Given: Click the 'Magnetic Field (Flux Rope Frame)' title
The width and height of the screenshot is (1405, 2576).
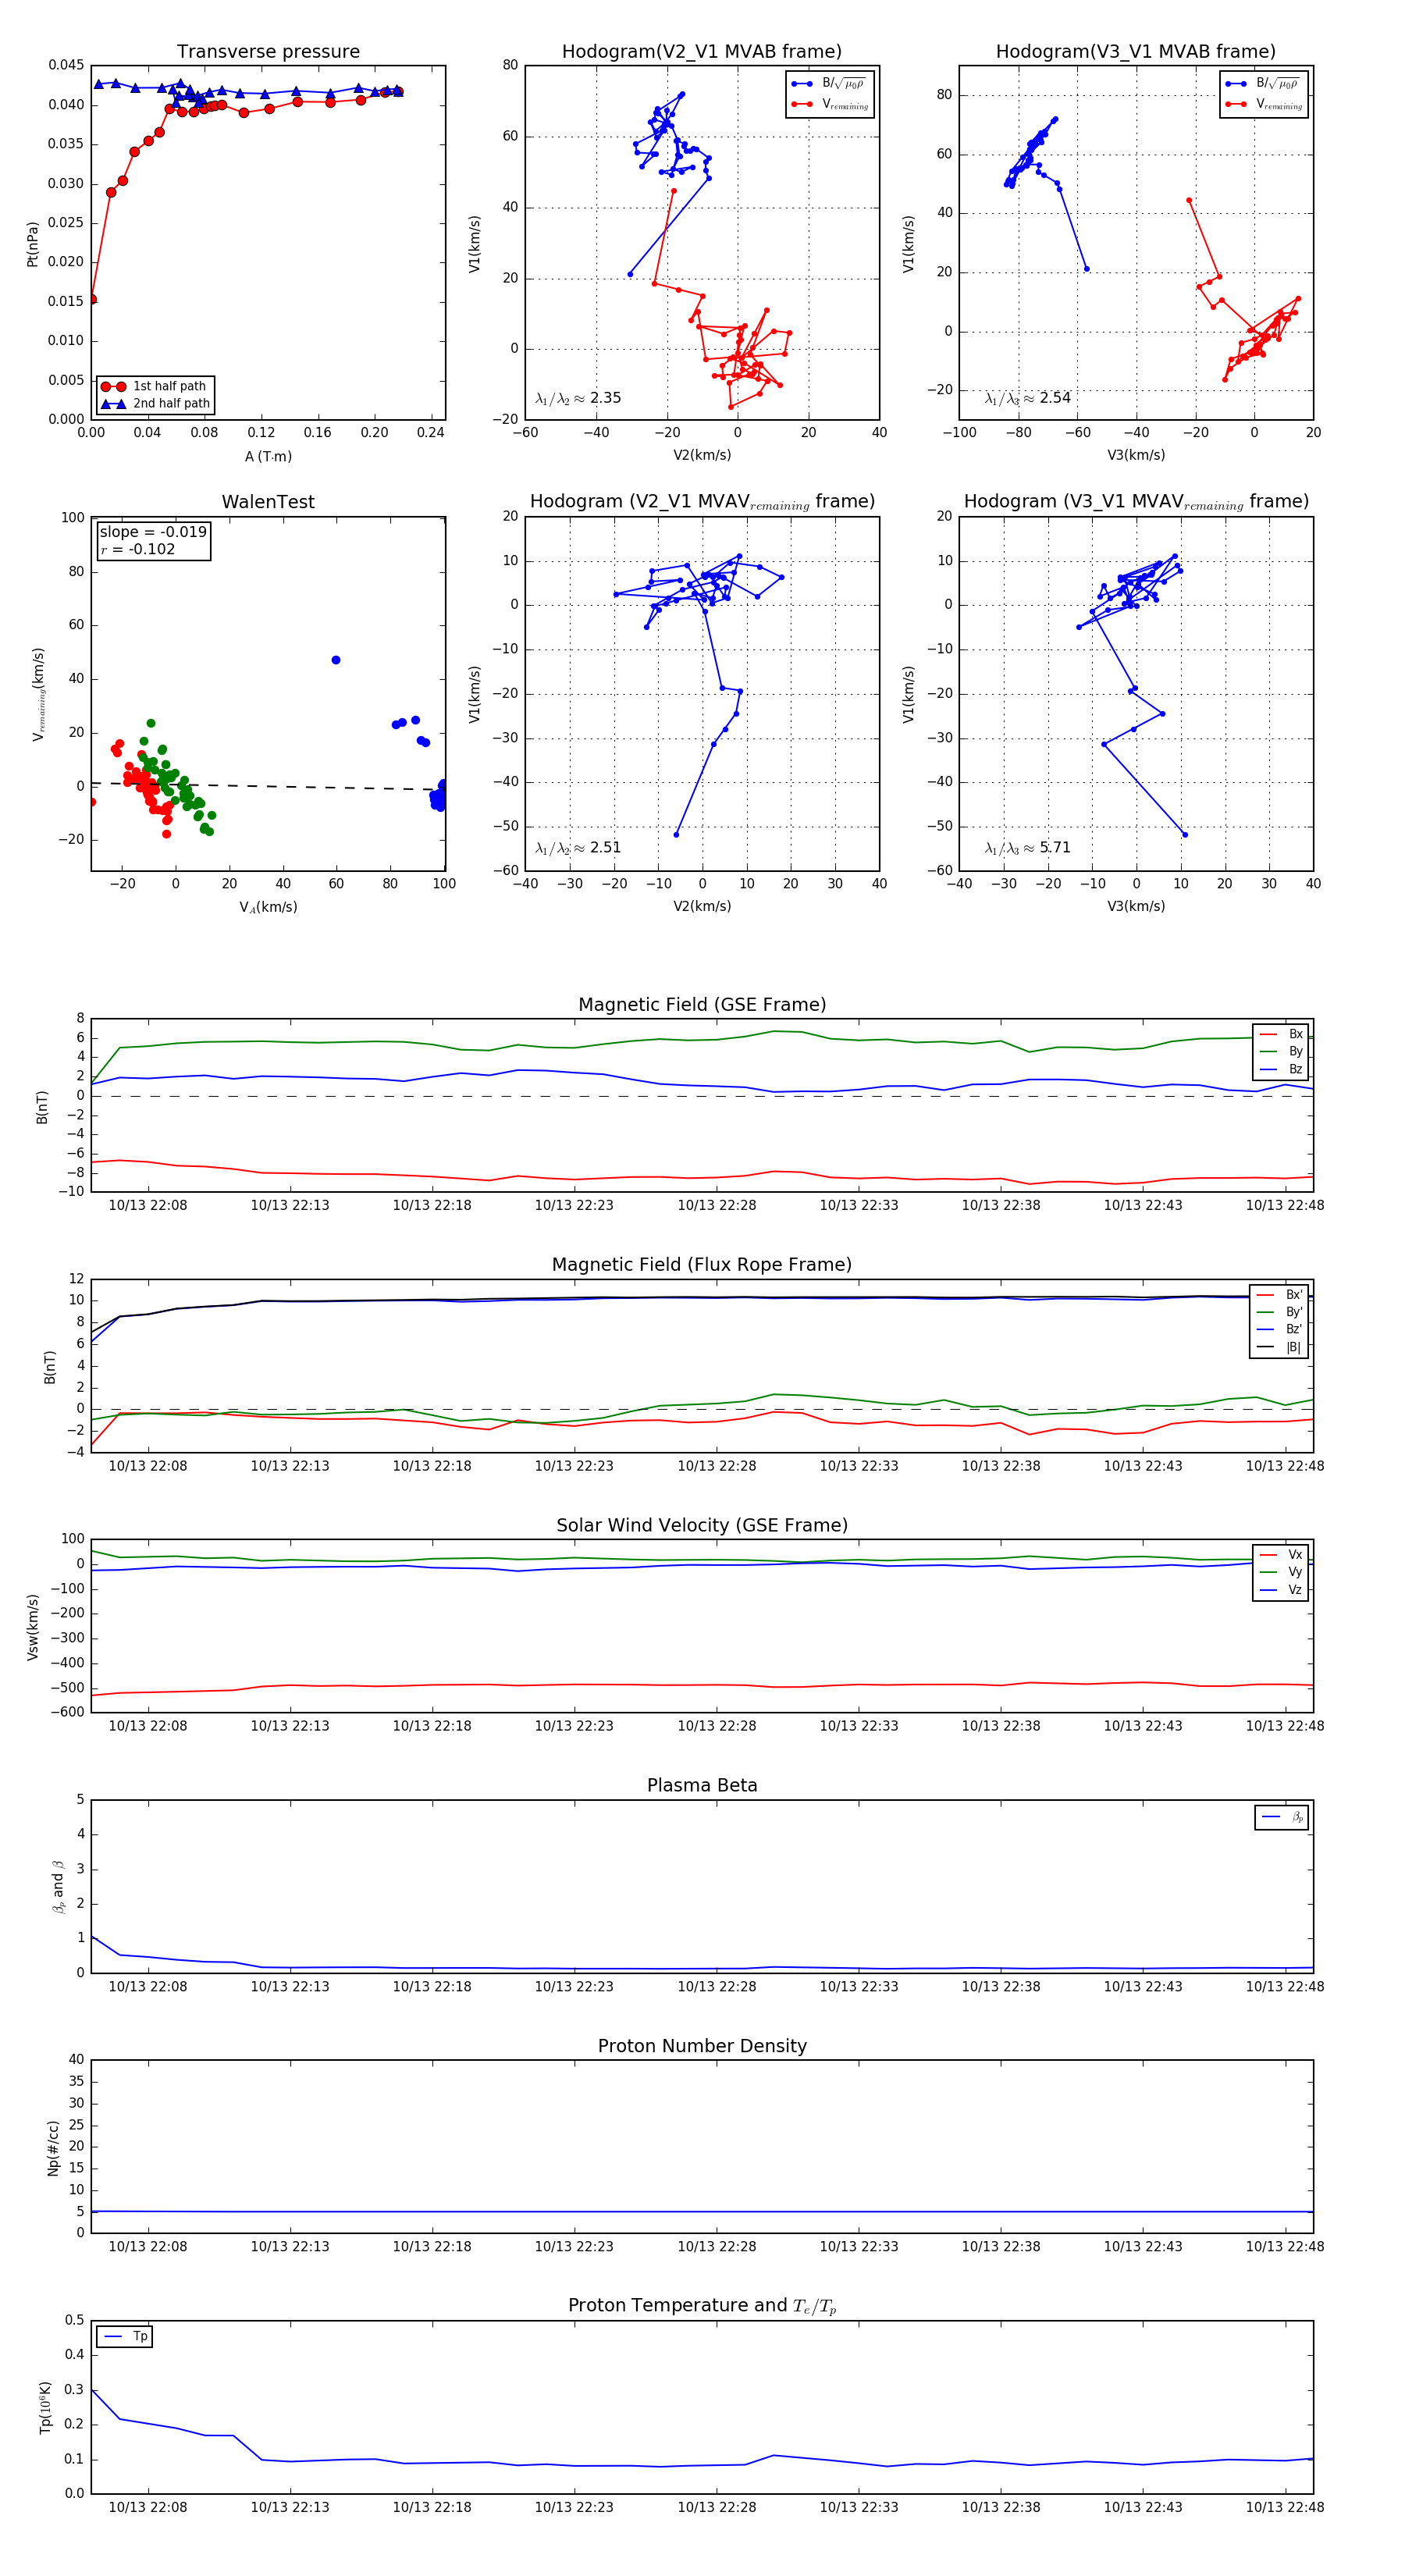Looking at the screenshot, I should pyautogui.click(x=702, y=1265).
